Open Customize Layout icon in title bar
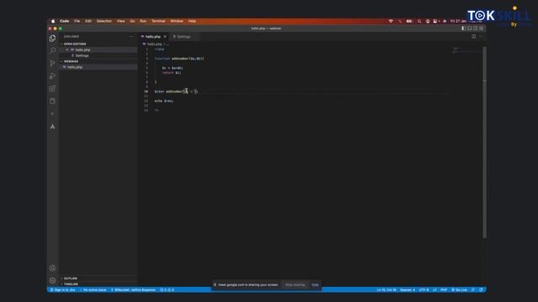Viewport: 538px width, 302px height. pos(481,29)
